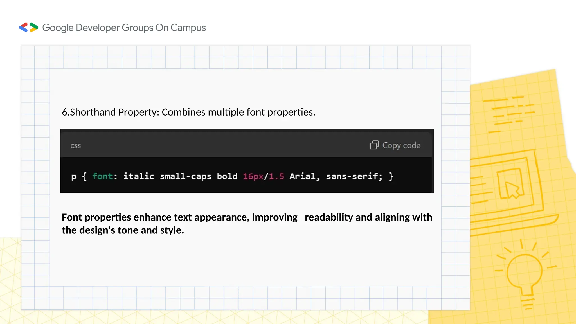Click the css language label
The image size is (576, 324).
tap(75, 146)
